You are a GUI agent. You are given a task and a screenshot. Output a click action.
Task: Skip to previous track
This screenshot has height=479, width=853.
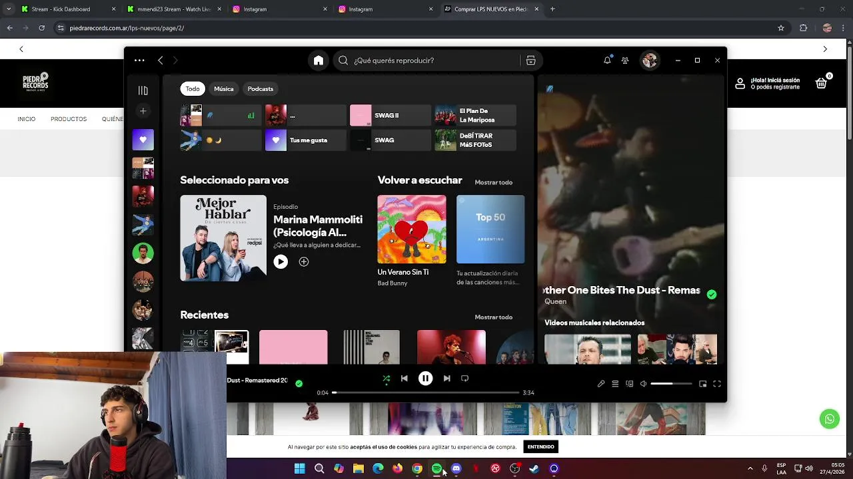pyautogui.click(x=404, y=379)
